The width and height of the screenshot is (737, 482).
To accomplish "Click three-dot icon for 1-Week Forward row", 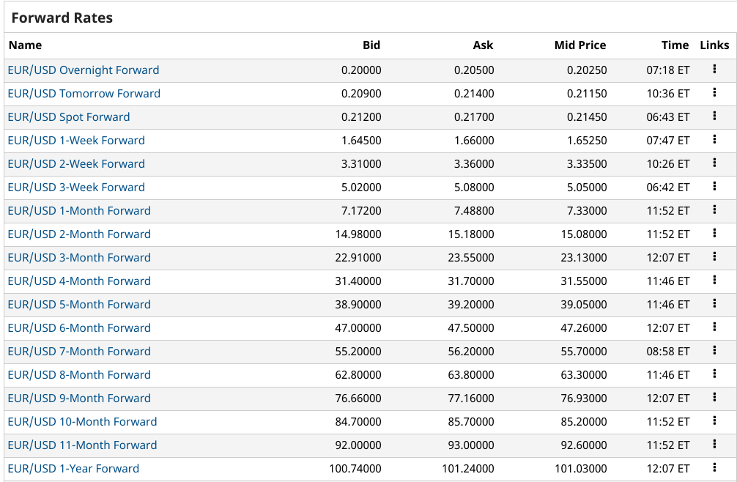I will 714,140.
